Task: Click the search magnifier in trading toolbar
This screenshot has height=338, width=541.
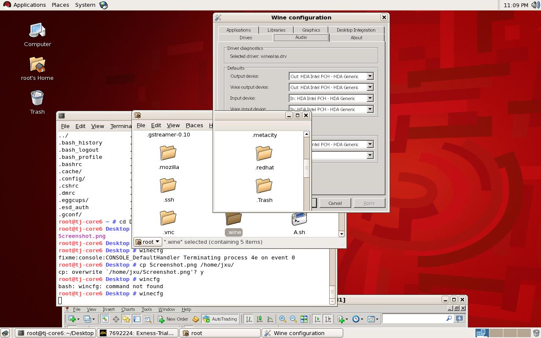Action: (x=449, y=319)
